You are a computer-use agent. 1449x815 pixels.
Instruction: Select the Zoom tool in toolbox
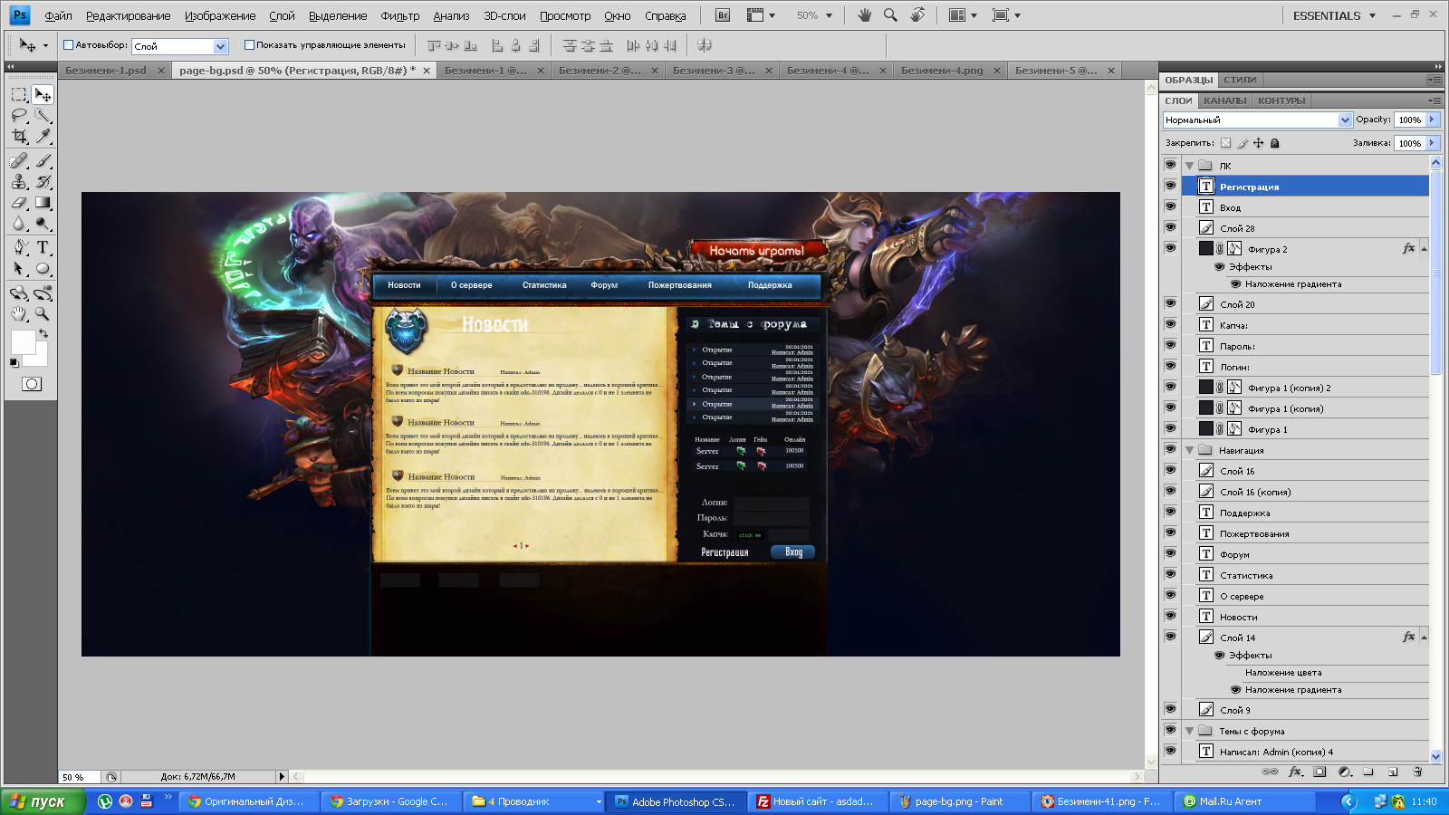43,314
